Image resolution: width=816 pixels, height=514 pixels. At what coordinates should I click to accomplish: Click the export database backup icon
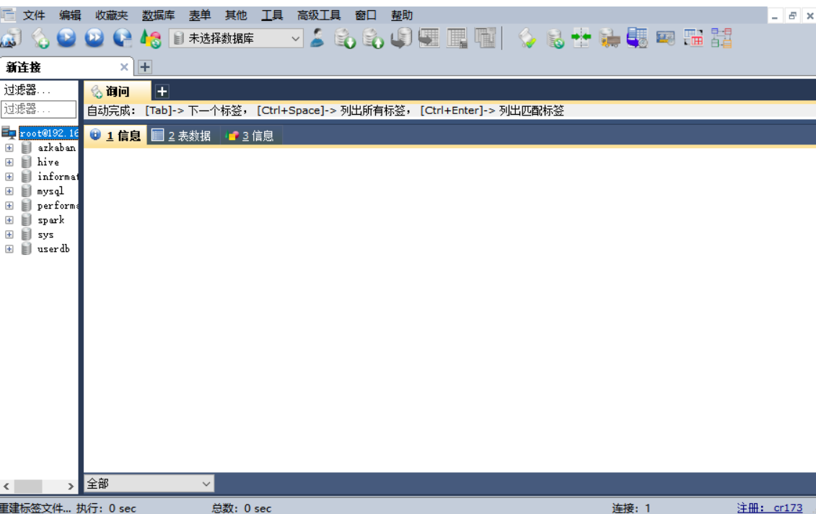(346, 39)
